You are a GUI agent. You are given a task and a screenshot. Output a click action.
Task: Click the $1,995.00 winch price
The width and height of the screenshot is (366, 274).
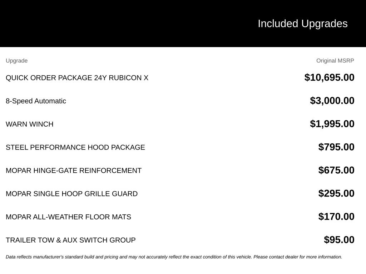click(332, 124)
